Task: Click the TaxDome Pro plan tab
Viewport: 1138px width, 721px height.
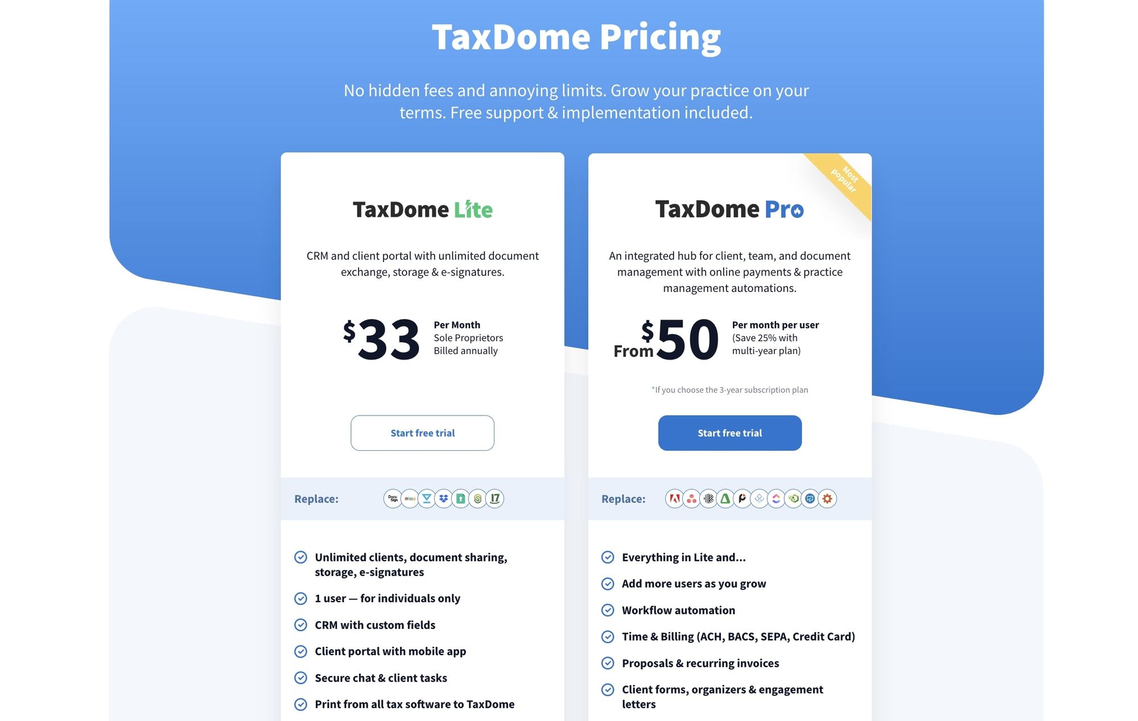Action: [x=728, y=209]
